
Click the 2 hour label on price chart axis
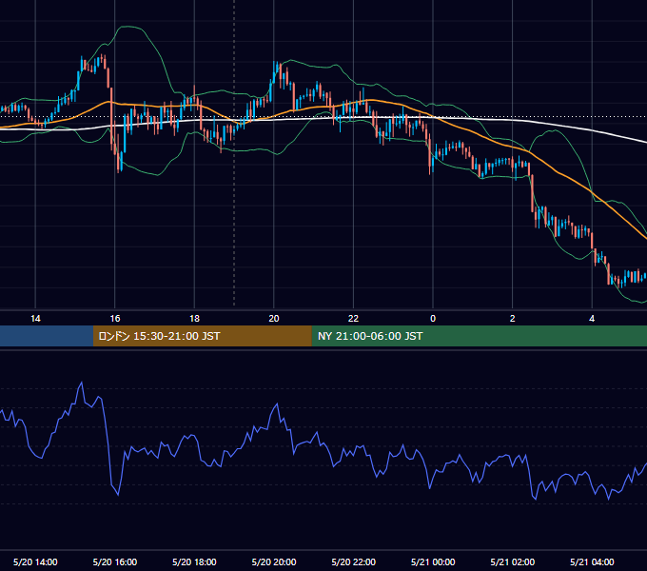pos(513,319)
